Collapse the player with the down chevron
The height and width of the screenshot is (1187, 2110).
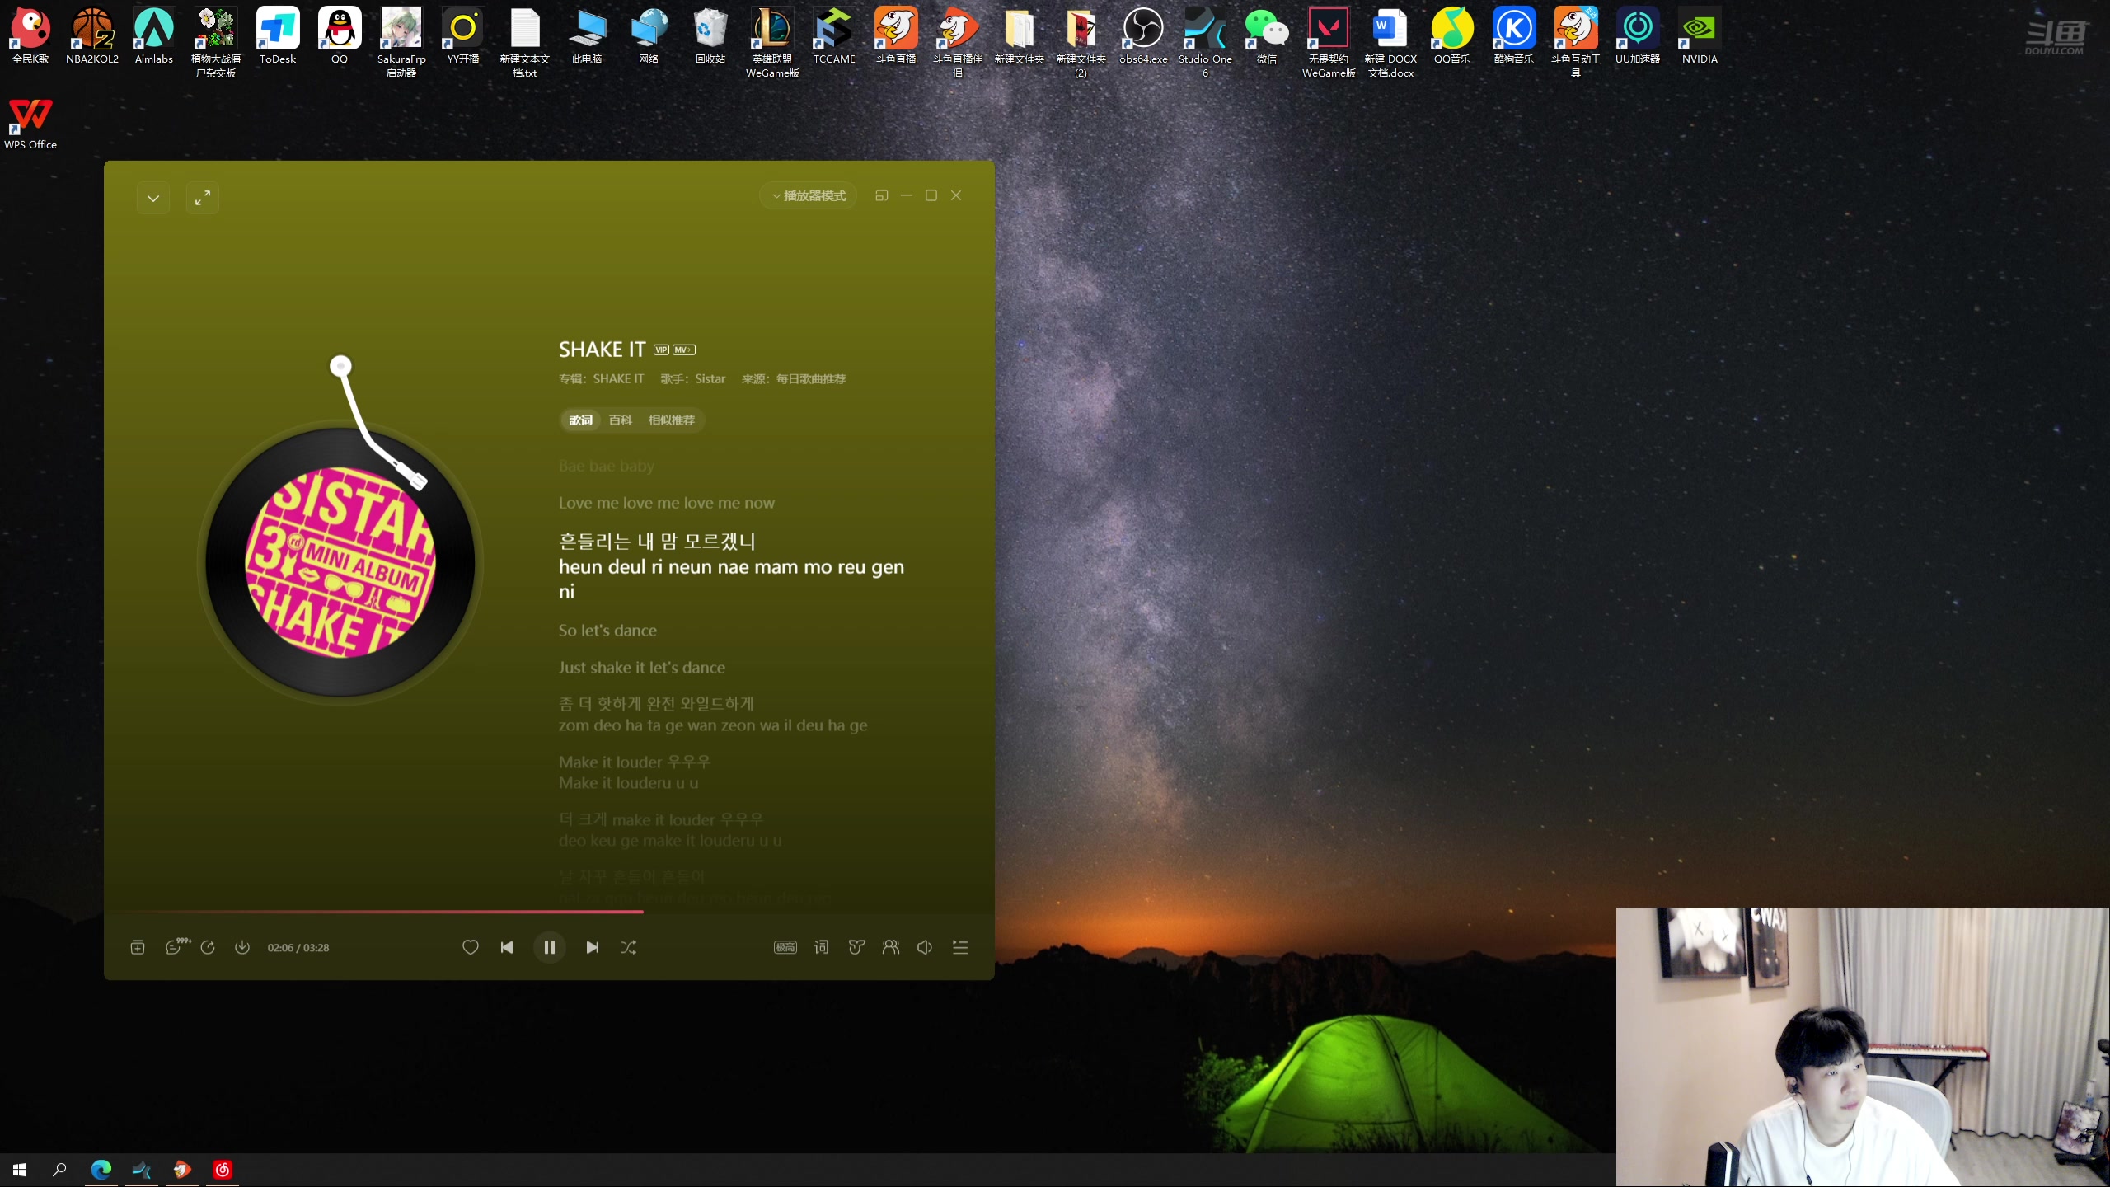coord(153,198)
